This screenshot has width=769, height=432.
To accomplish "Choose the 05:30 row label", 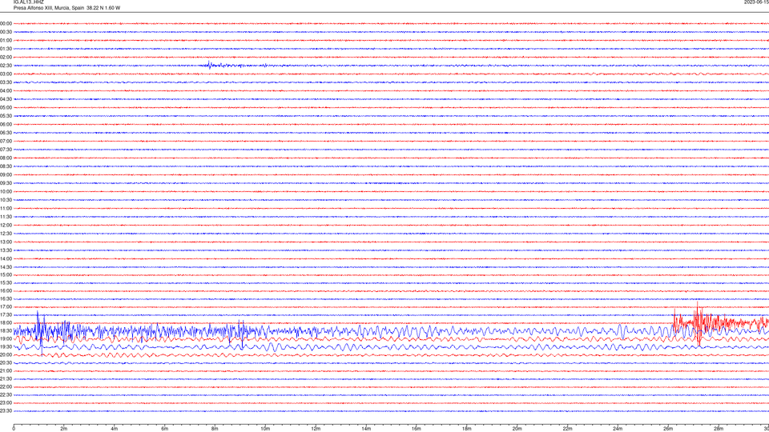I will (x=6, y=116).
